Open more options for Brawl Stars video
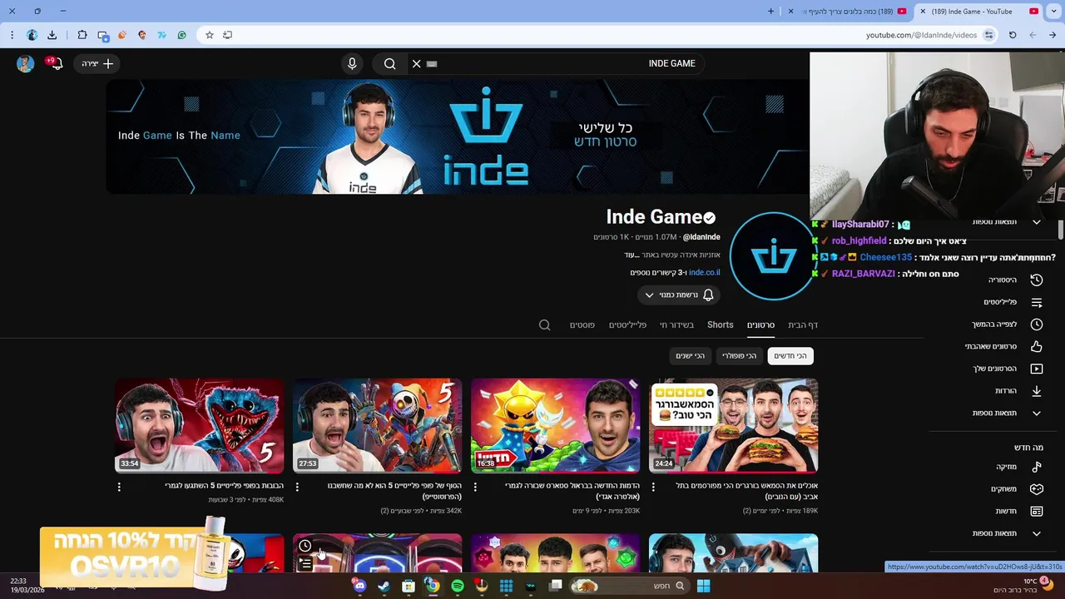The width and height of the screenshot is (1065, 599). [475, 487]
